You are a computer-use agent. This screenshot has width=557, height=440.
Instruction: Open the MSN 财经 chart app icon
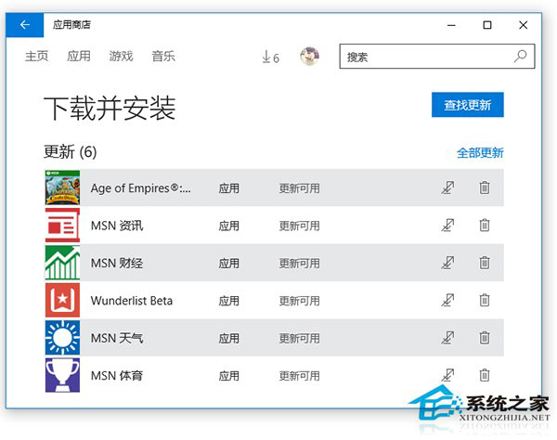tap(62, 263)
